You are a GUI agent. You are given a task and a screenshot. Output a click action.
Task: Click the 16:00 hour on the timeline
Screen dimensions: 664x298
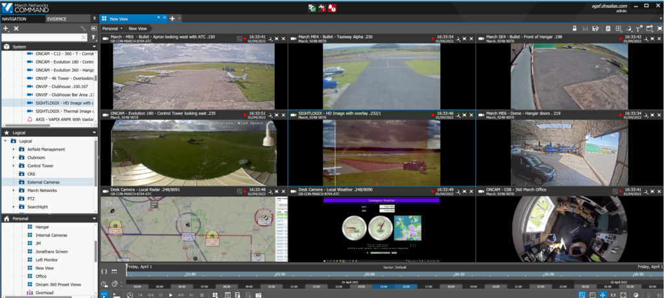(x=405, y=286)
